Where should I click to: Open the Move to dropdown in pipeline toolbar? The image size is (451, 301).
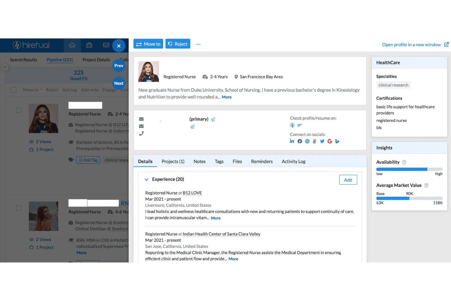32,90
